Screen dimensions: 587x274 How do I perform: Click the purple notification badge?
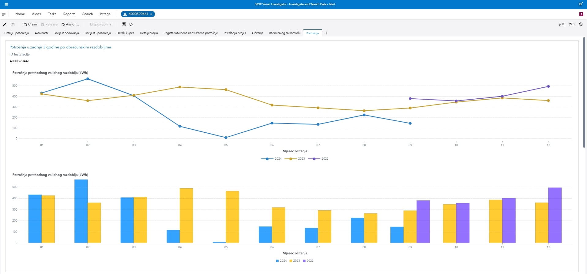pyautogui.click(x=581, y=14)
